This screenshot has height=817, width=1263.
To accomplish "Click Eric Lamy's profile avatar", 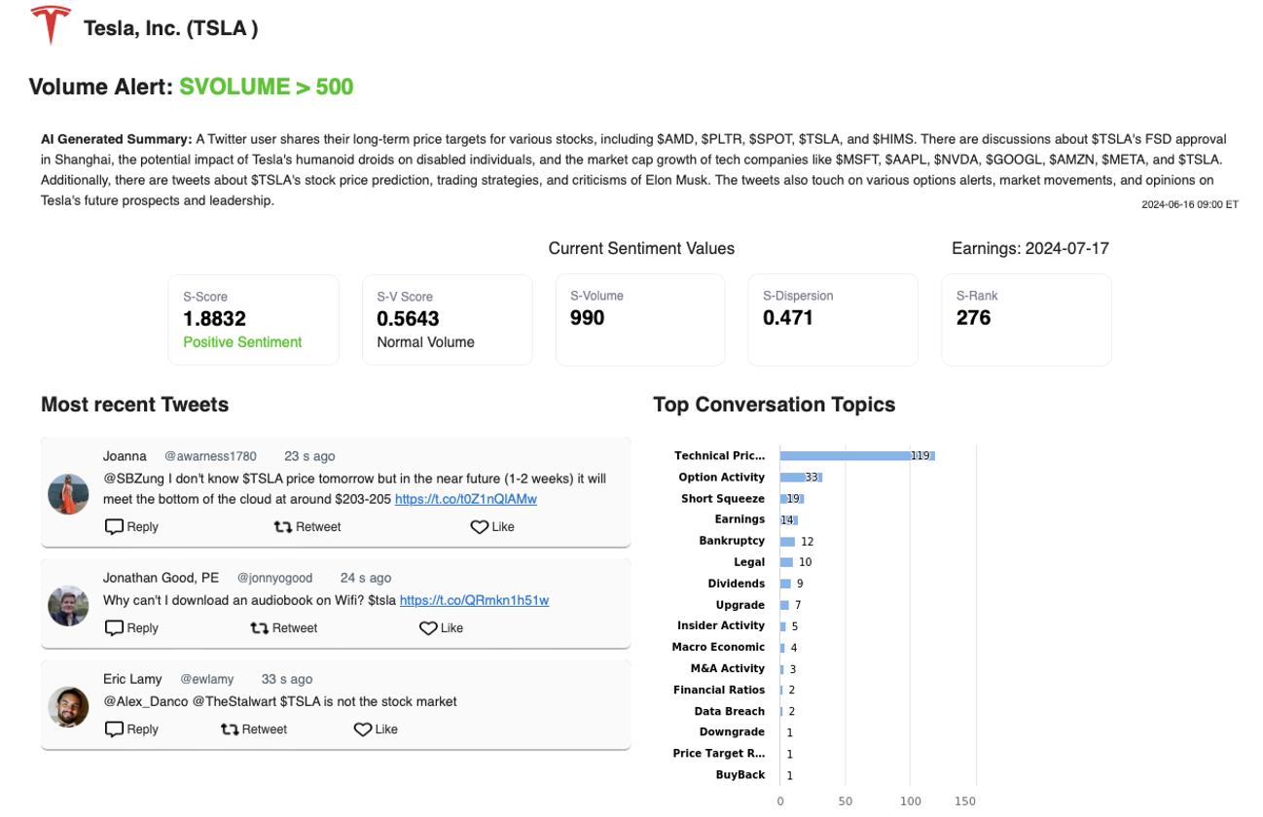I will 68,706.
